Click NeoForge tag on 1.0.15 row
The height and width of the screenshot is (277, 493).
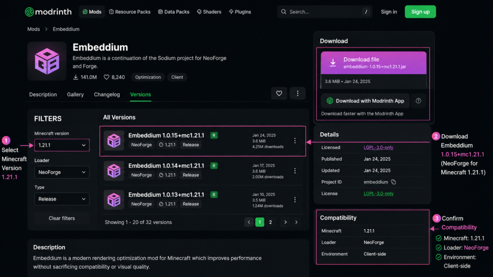[x=142, y=145]
